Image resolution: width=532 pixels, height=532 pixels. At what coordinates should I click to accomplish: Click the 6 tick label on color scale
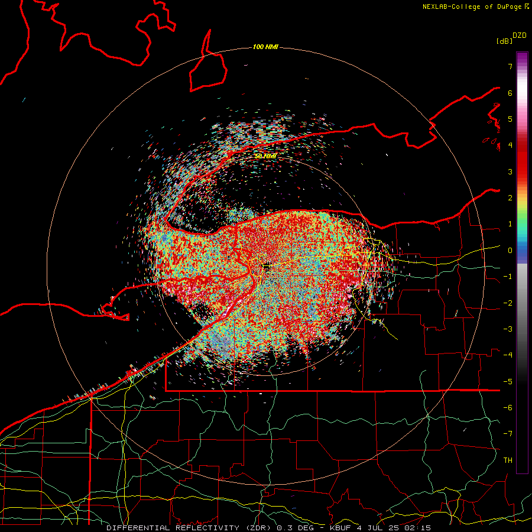(510, 93)
